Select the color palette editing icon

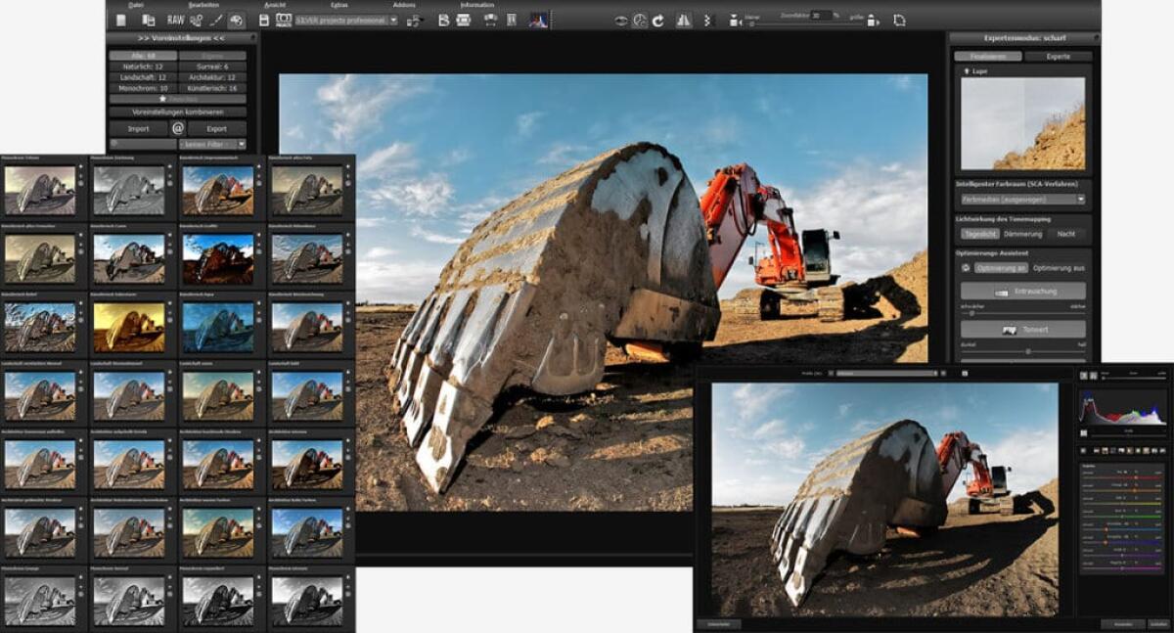click(237, 20)
